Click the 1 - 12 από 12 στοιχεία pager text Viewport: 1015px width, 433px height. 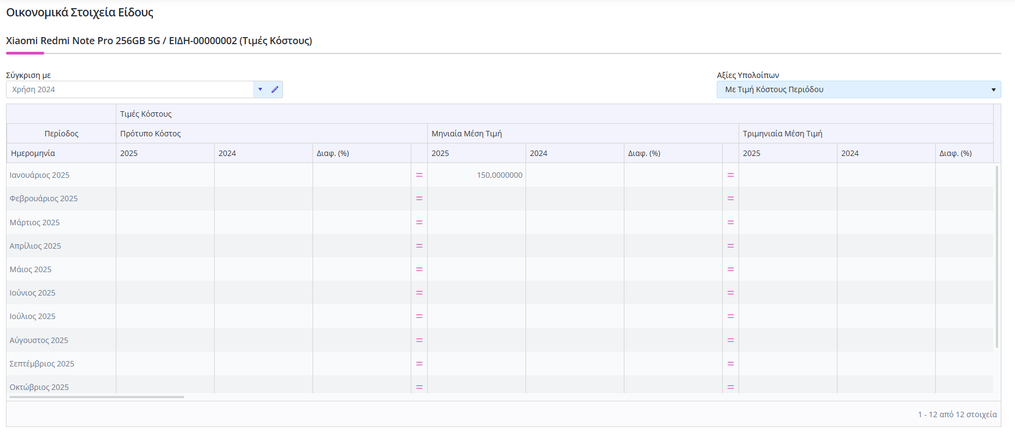957,414
